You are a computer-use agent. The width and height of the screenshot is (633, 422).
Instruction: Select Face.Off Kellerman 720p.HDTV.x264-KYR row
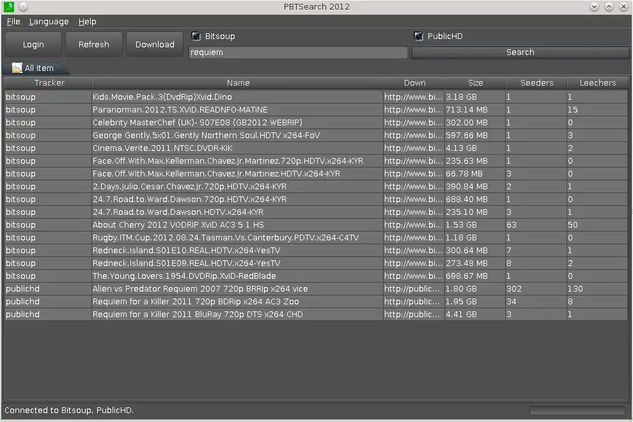pos(316,160)
